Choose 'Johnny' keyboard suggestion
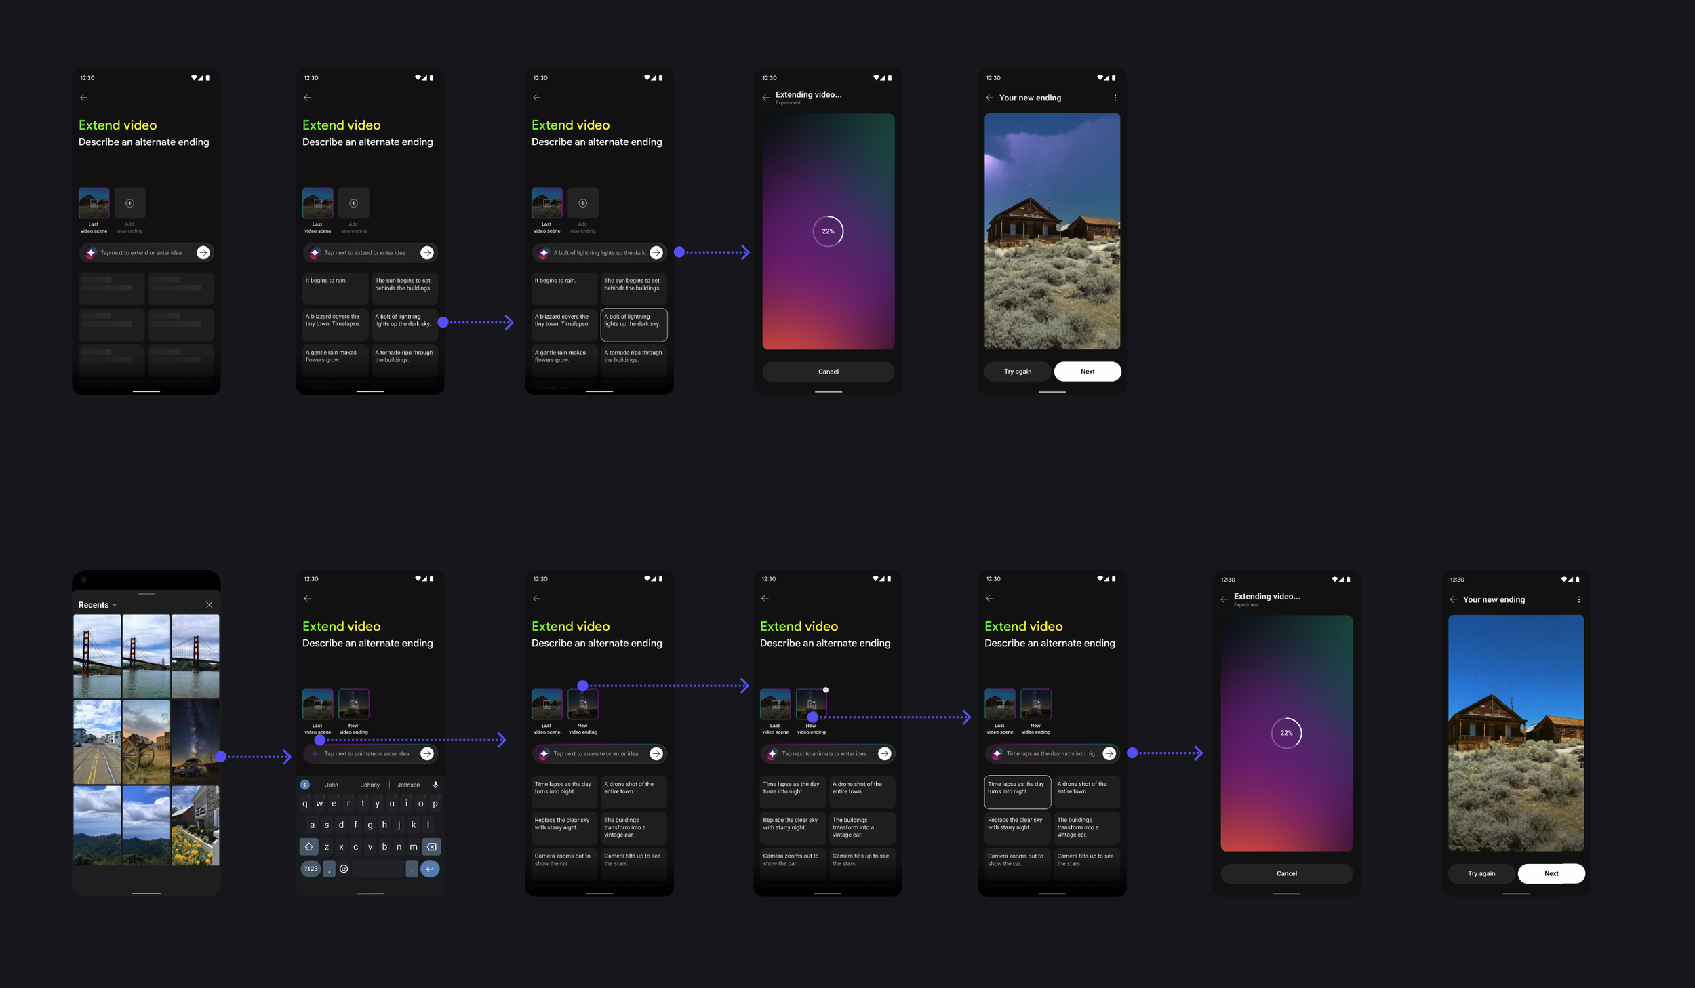Image resolution: width=1695 pixels, height=988 pixels. 370,785
